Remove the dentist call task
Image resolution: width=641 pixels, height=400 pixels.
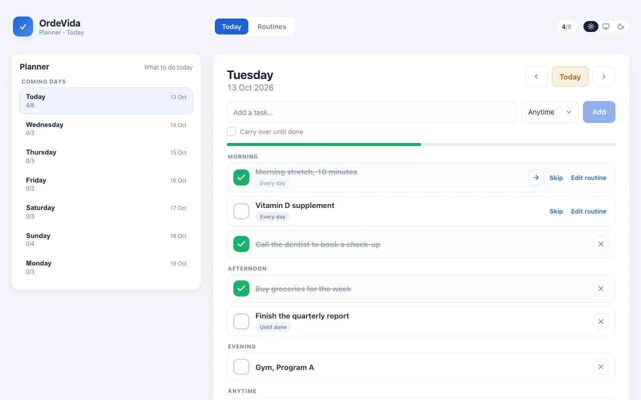[x=601, y=244]
